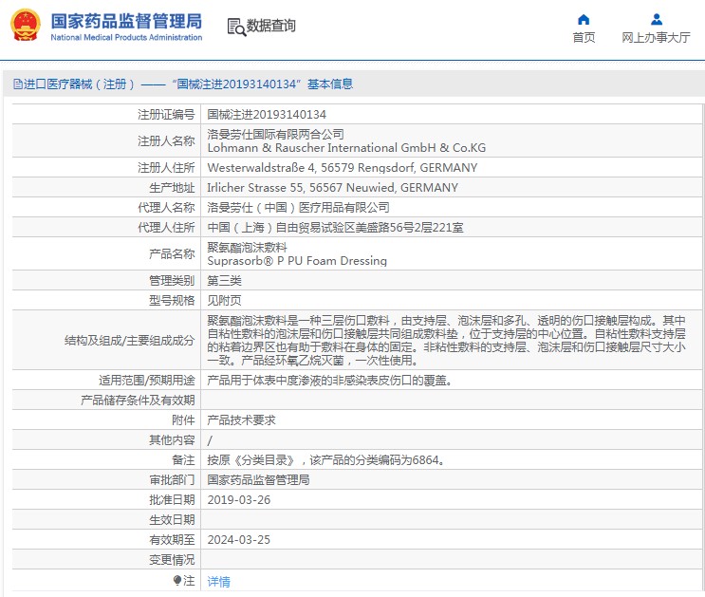Click 国家药品监督管理局 site title
The width and height of the screenshot is (705, 597).
tap(126, 21)
